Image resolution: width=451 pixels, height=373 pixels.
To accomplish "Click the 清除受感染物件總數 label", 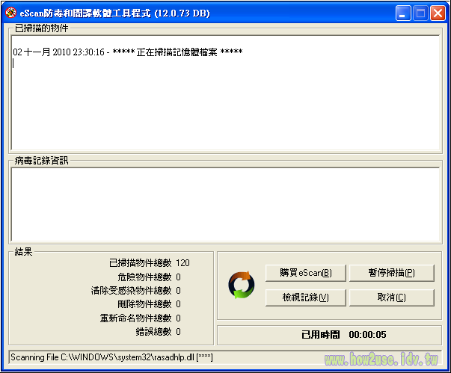I will click(131, 291).
